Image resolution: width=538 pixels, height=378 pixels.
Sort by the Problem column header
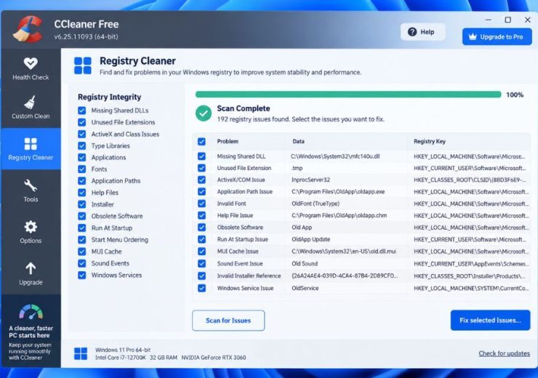pyautogui.click(x=228, y=141)
